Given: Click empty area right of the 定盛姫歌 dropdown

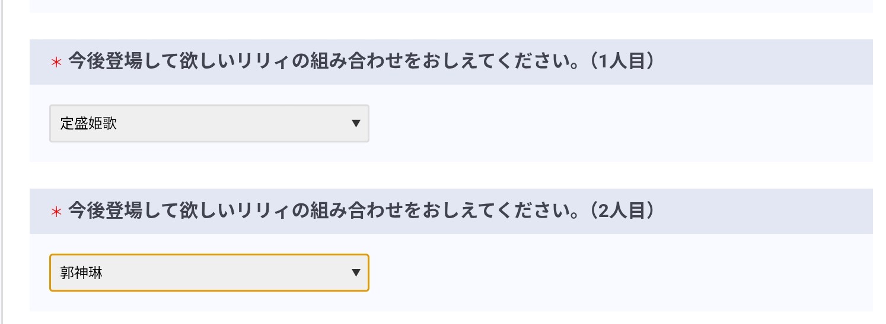Looking at the screenshot, I should tap(593, 124).
